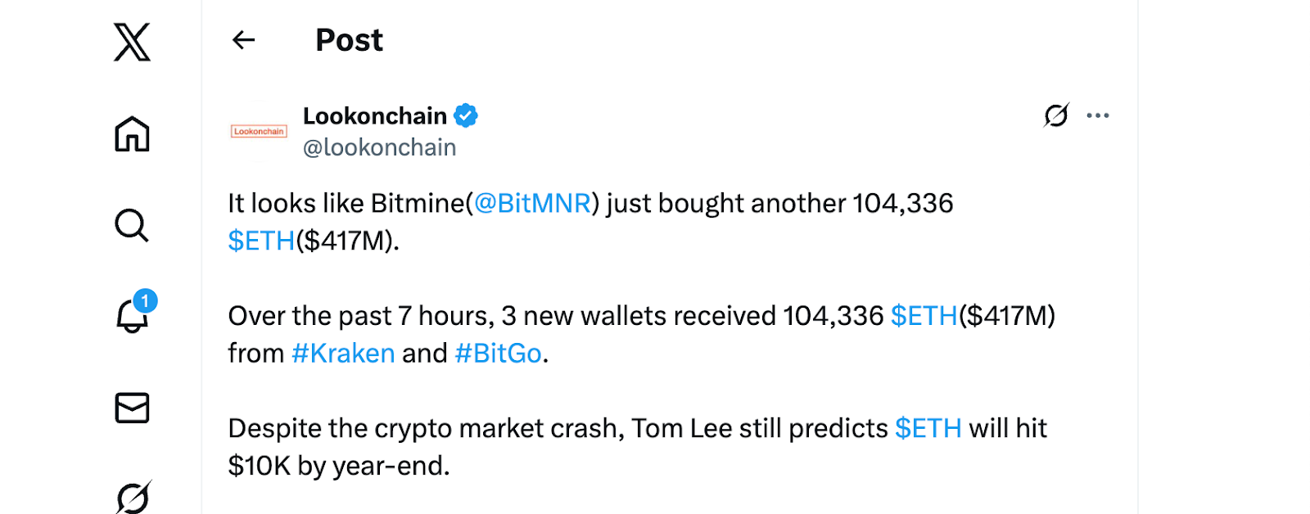This screenshot has width=1310, height=514.
Task: Open the @BitMNR mention link
Action: tap(532, 203)
